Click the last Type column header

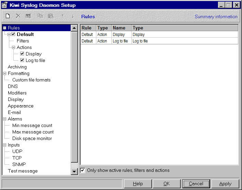pyautogui.click(x=185, y=28)
